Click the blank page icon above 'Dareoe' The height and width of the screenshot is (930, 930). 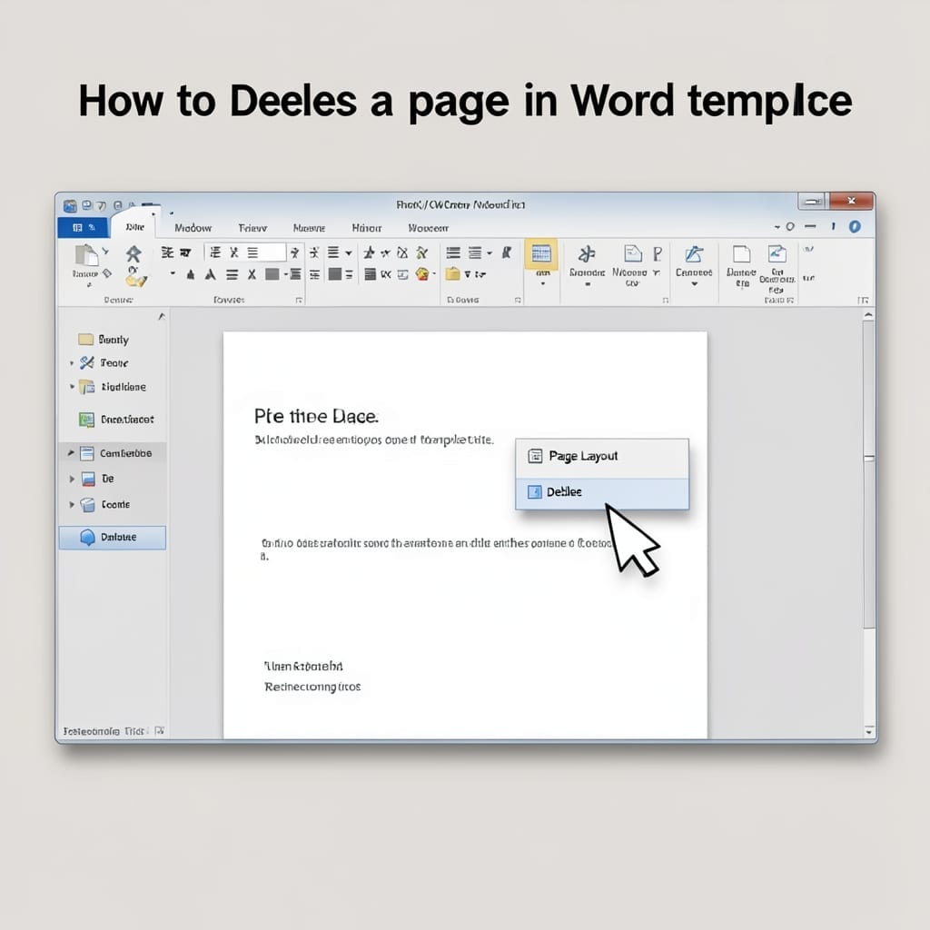pos(741,254)
